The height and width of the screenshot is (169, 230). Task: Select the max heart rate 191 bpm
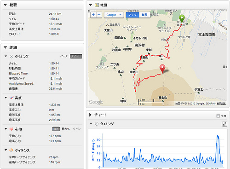tap(55, 141)
